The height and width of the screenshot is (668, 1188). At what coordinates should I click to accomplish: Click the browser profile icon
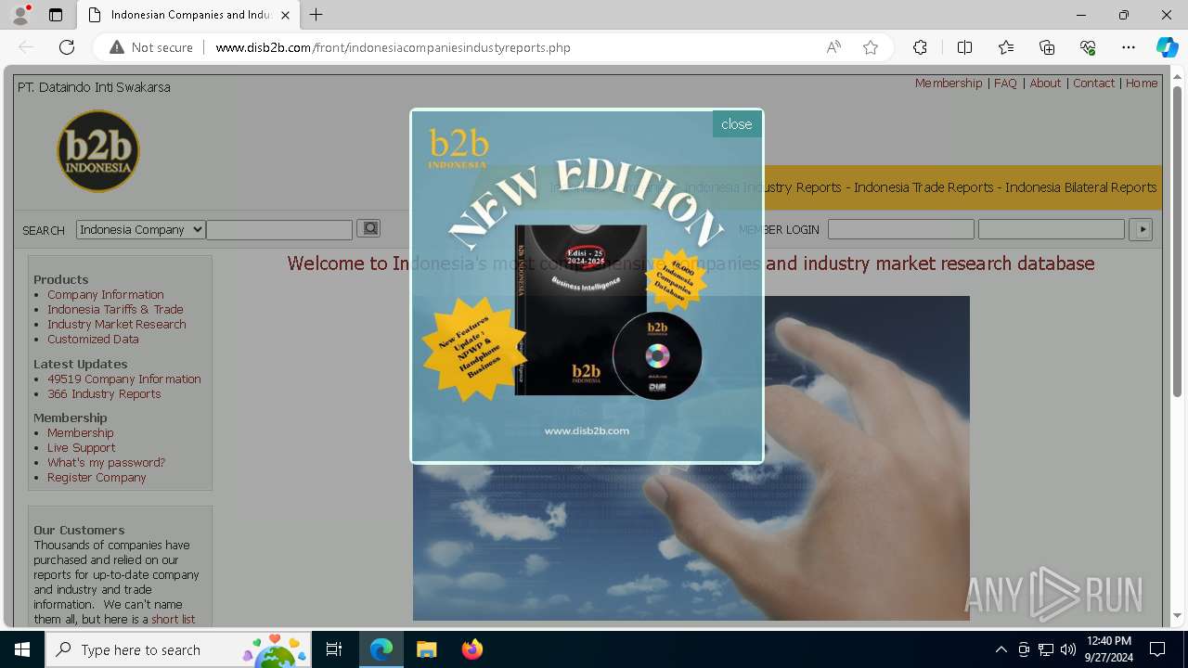click(20, 15)
